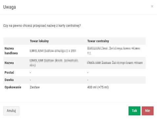This screenshot has width=157, height=119.
Task: Decline with the red Nie button
Action: 147,111
